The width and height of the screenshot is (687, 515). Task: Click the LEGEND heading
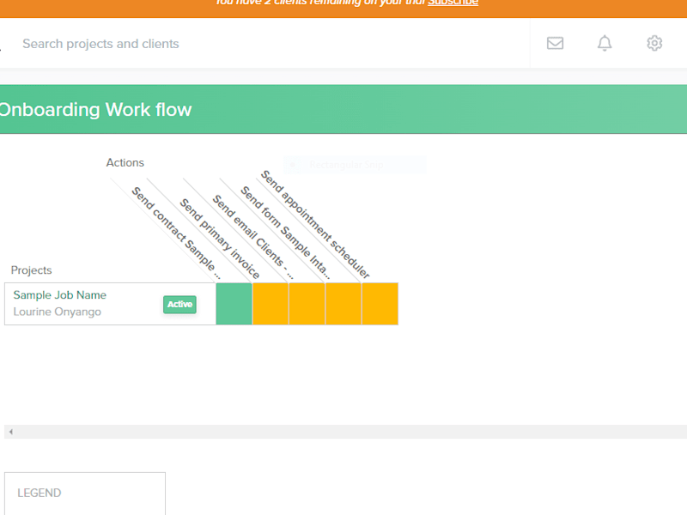40,493
